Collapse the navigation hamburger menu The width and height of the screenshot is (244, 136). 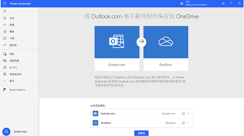pyautogui.click(x=5, y=11)
